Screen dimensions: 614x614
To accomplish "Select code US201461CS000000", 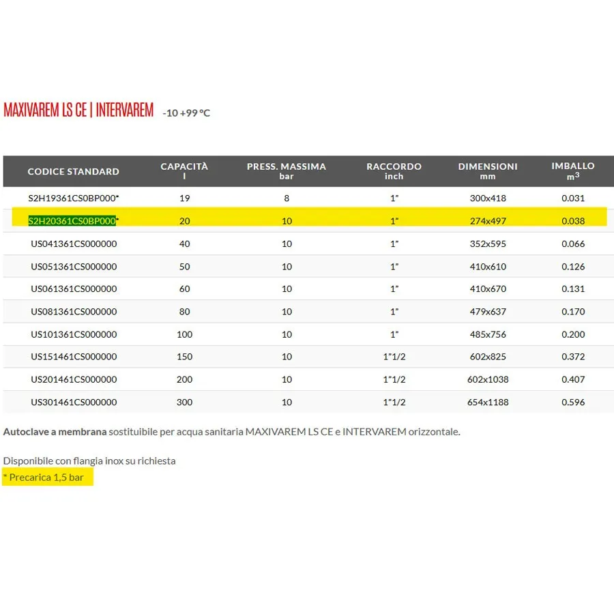I will pyautogui.click(x=74, y=379).
